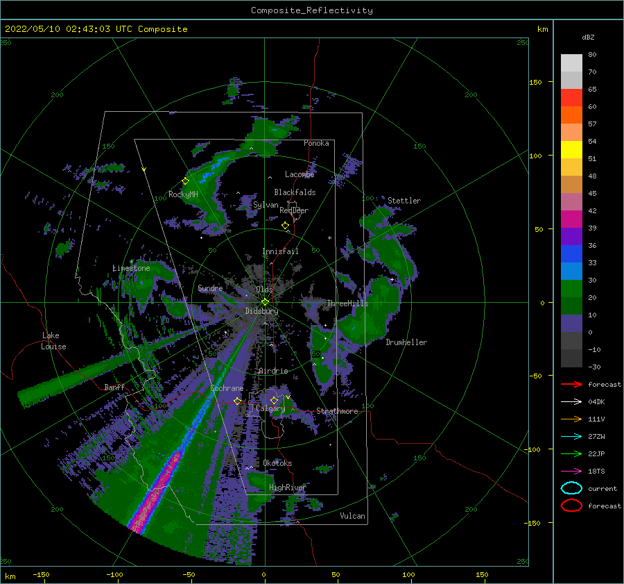
Task: Pick the dark green 10-20 dBZ swatch
Action: [571, 306]
